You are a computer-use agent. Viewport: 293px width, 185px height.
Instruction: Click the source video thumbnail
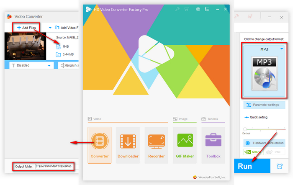coord(25,46)
